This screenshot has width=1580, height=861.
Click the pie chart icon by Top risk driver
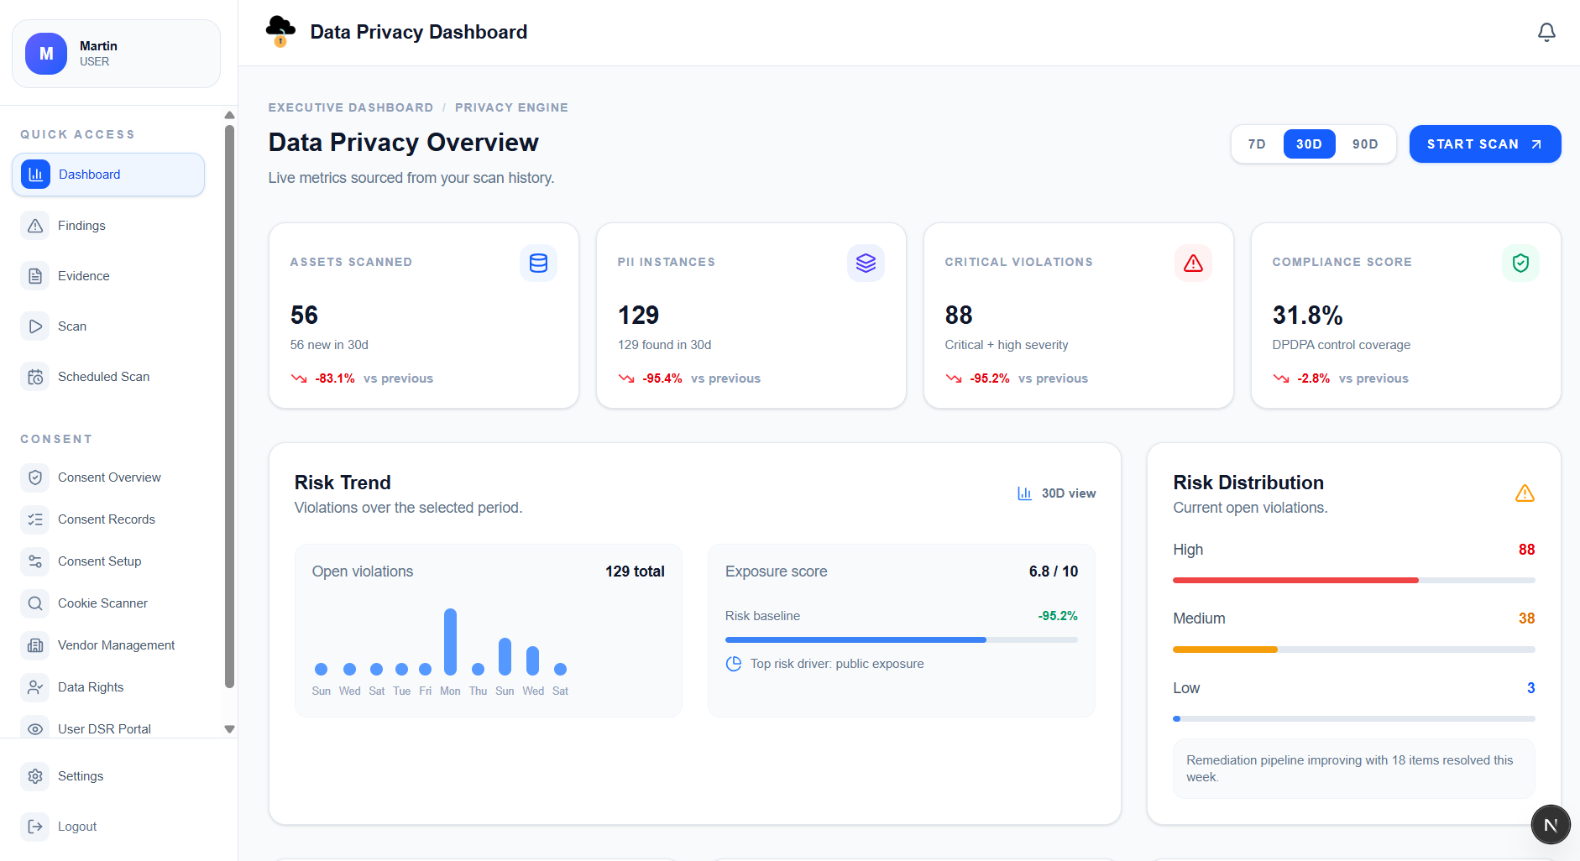pos(734,664)
